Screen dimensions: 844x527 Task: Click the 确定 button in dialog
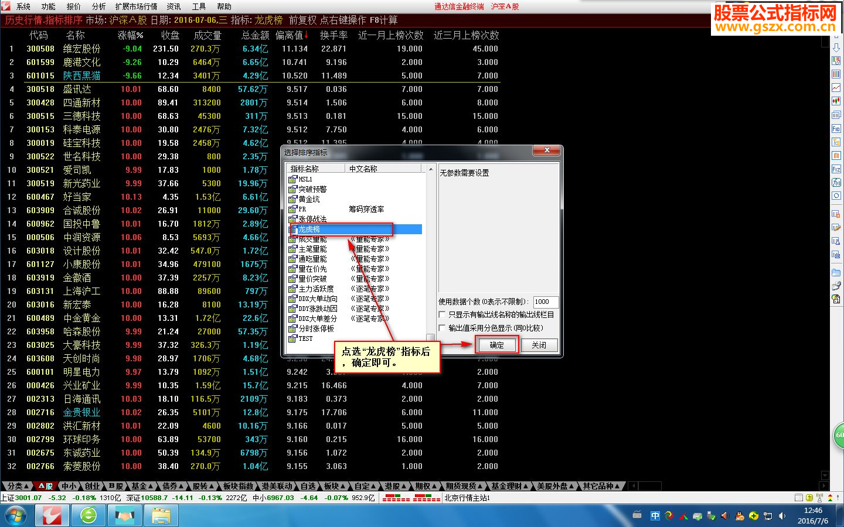pyautogui.click(x=497, y=345)
